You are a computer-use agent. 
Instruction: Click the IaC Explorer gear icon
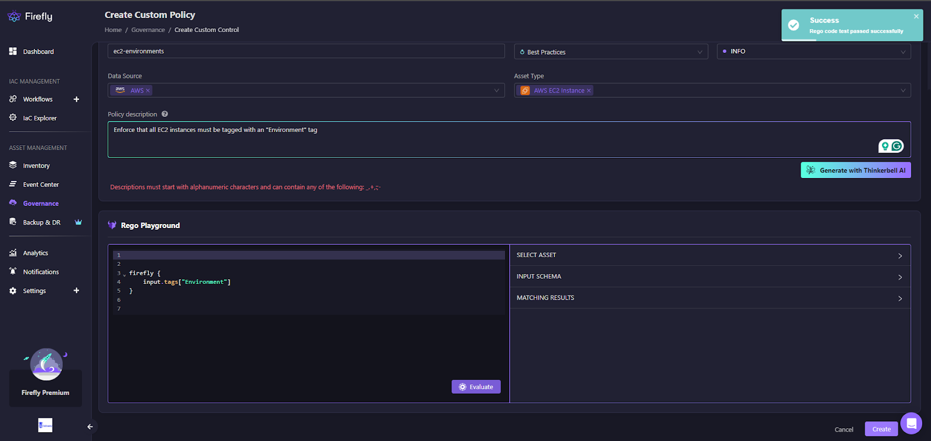(13, 118)
